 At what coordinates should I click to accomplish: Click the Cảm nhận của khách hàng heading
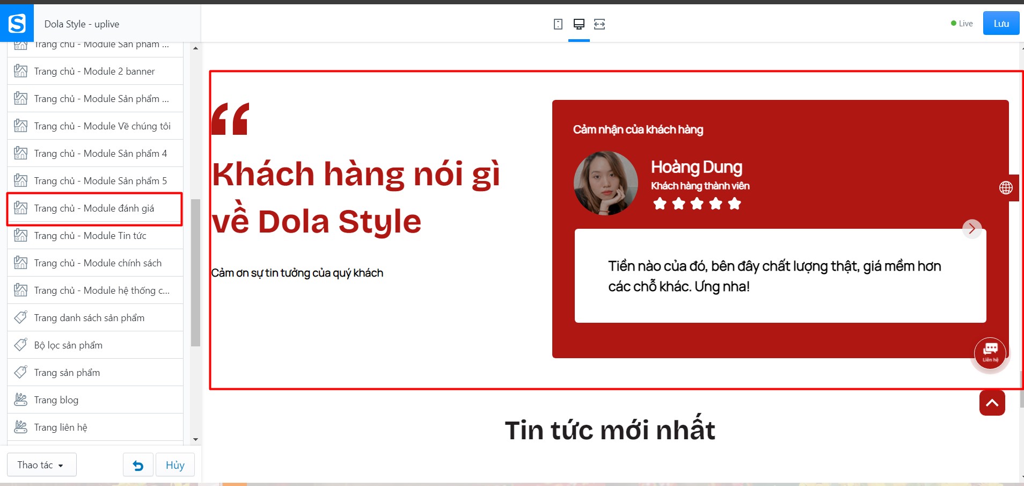(x=638, y=129)
